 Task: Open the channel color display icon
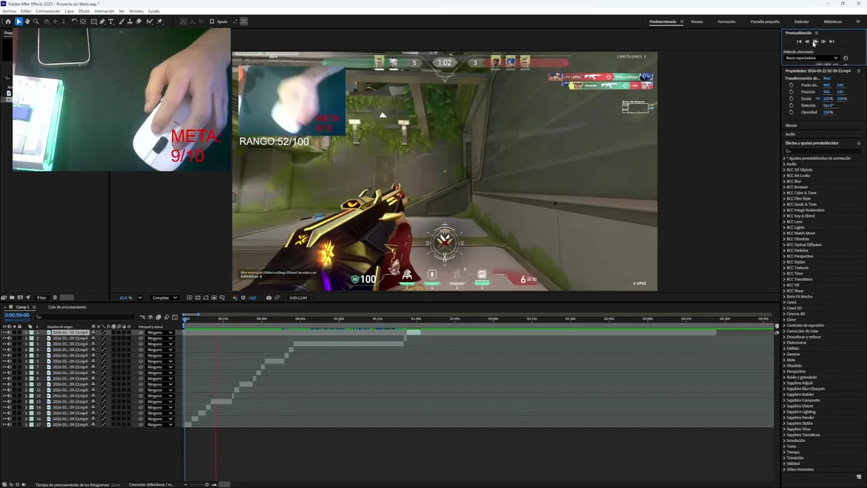(x=235, y=298)
